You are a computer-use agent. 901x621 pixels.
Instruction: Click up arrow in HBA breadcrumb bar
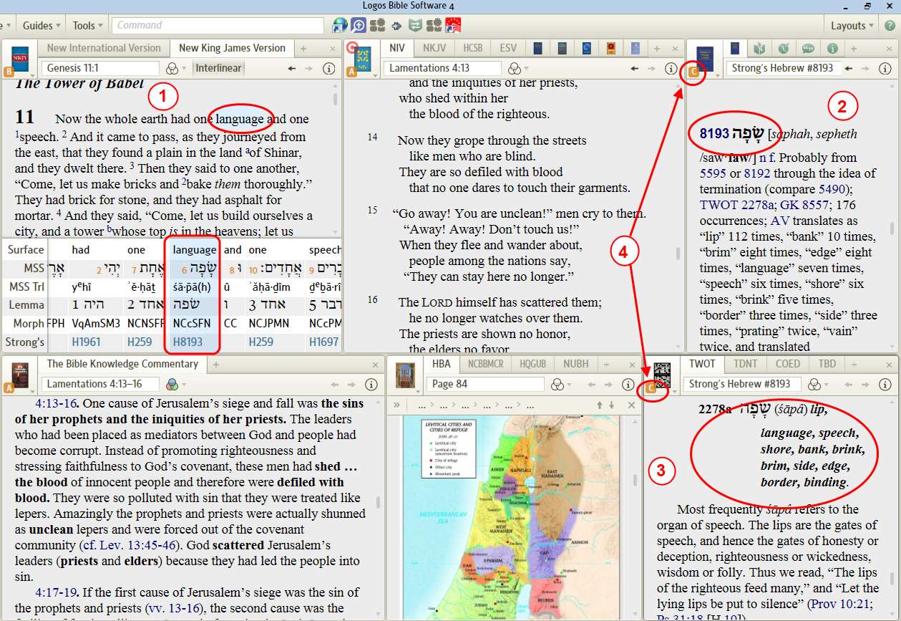[599, 405]
